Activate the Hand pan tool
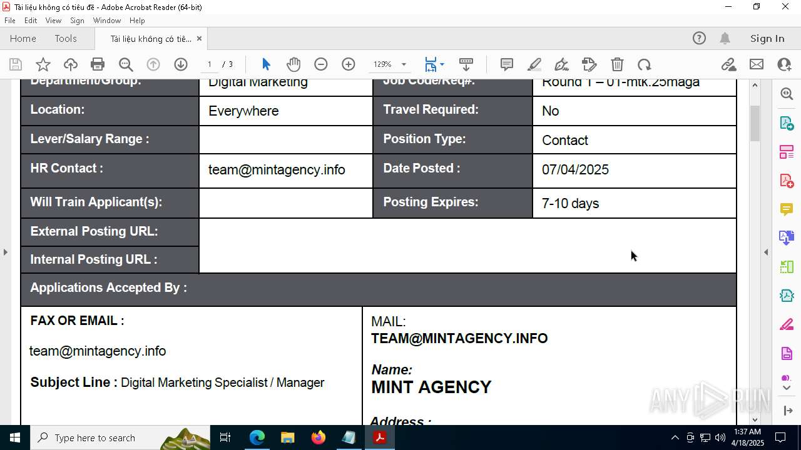 click(293, 64)
